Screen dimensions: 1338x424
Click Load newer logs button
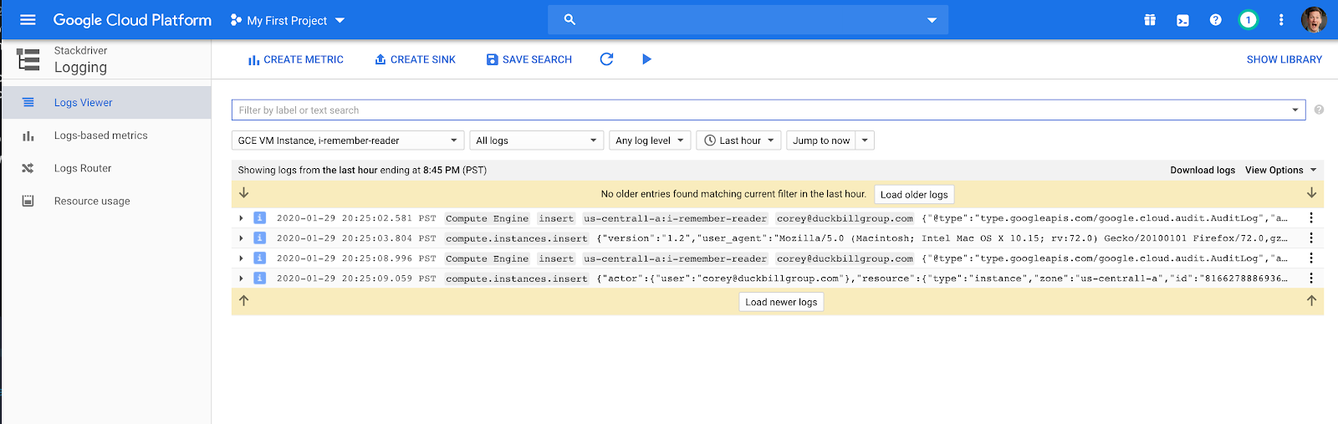[781, 302]
